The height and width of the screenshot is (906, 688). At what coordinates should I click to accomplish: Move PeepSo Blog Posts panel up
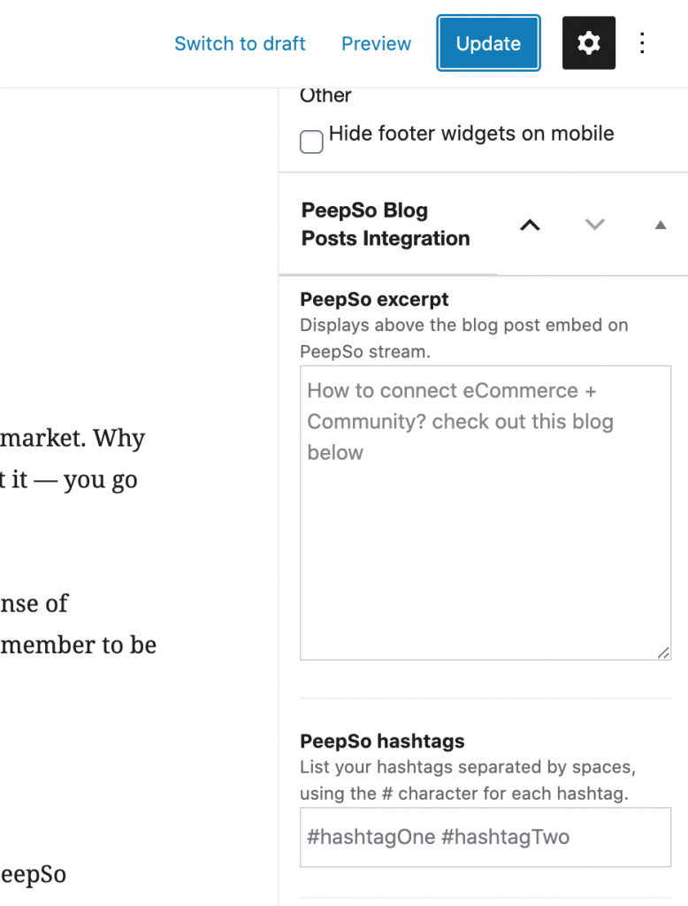coord(530,225)
